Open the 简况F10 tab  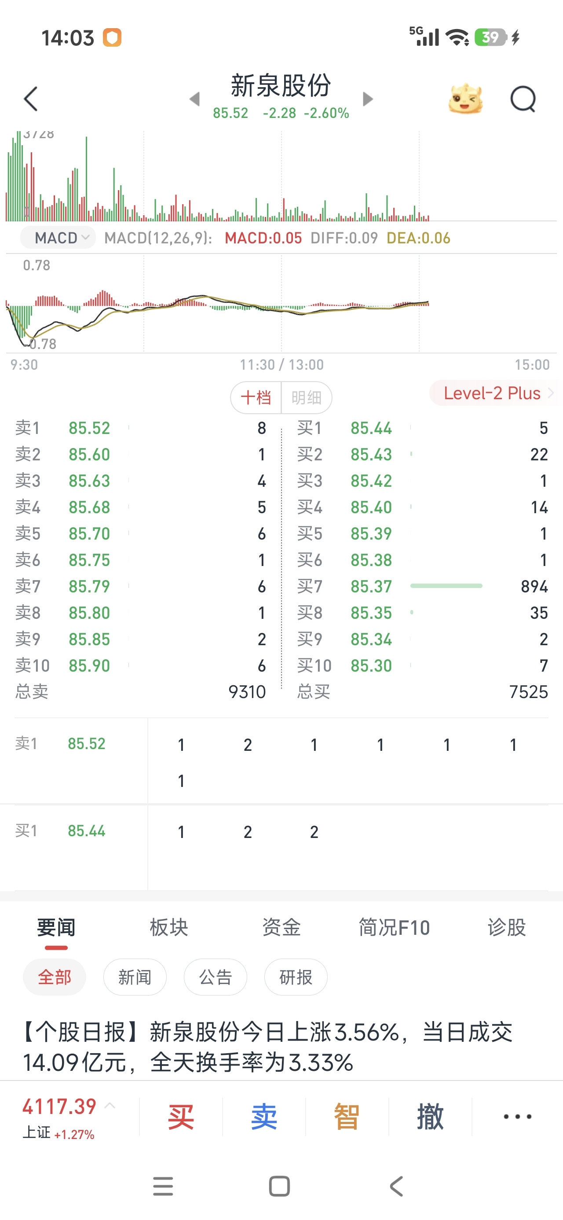(394, 927)
